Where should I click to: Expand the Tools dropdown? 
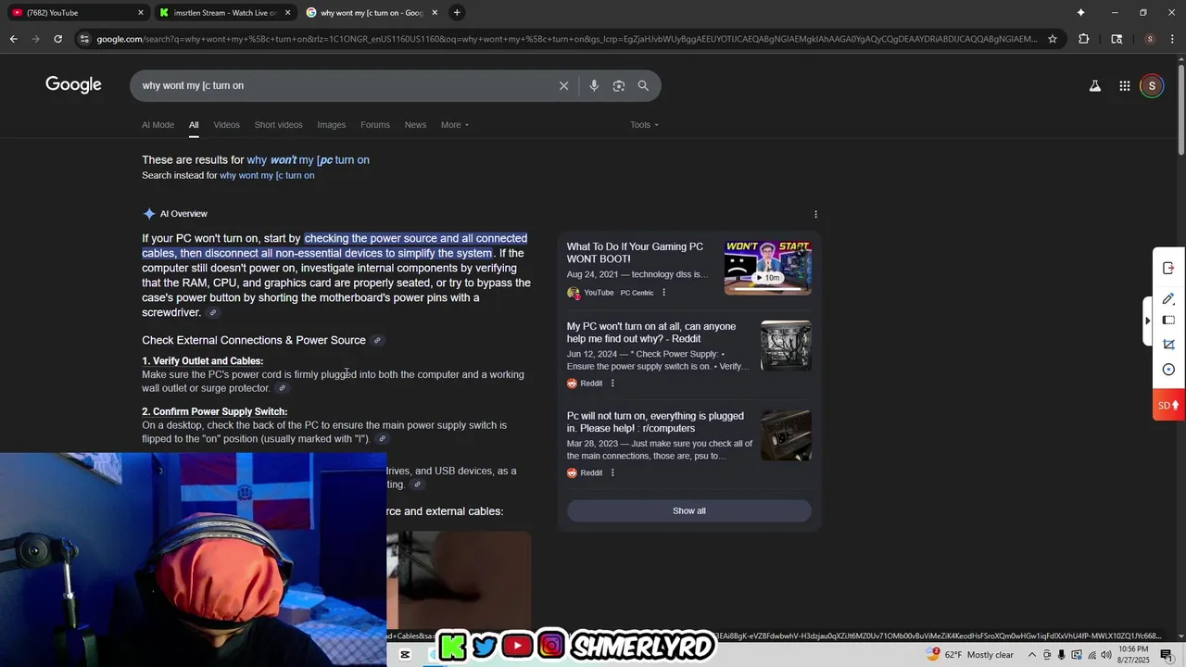click(644, 125)
